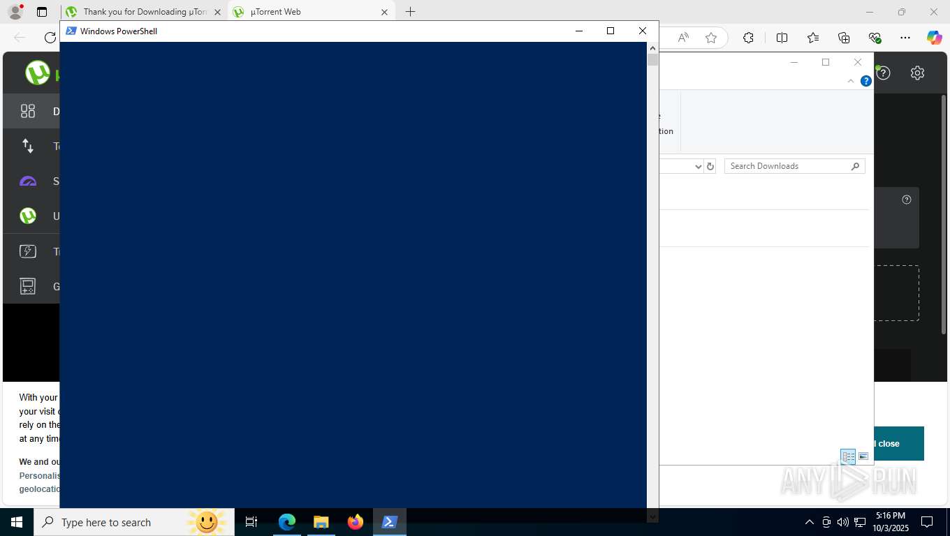Open Edge settings and more menu
This screenshot has height=536, width=950.
click(x=905, y=38)
